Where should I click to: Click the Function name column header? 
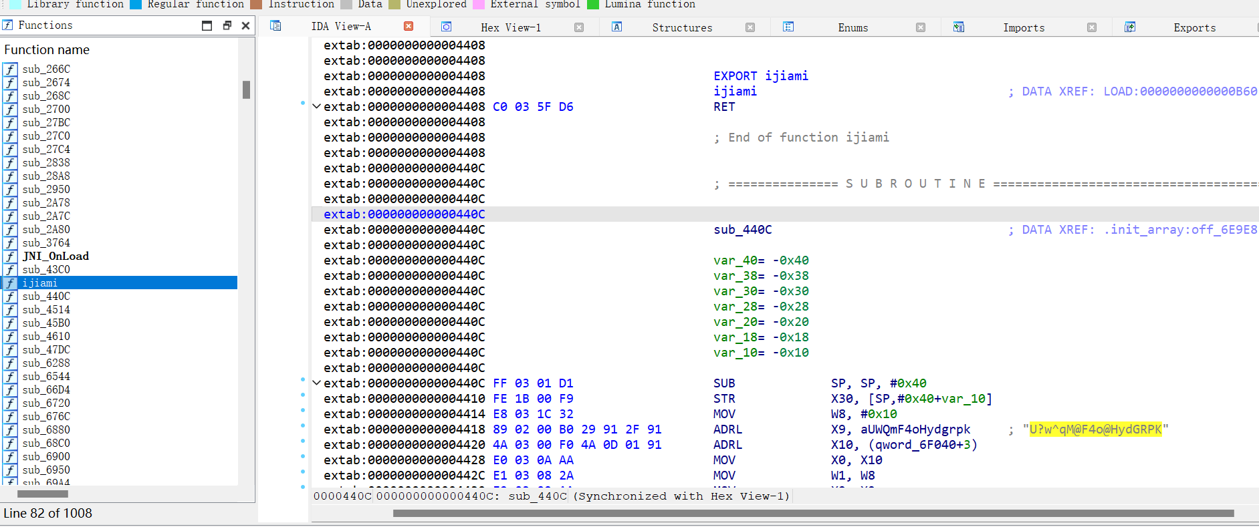[x=47, y=50]
